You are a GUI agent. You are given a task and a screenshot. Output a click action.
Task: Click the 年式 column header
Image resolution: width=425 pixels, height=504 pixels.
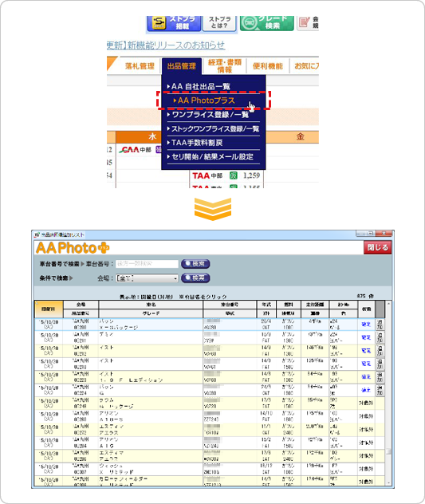(266, 305)
